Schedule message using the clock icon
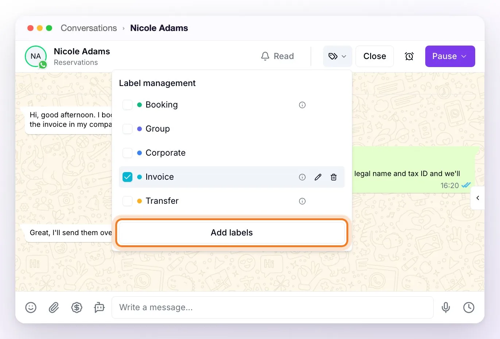 (x=469, y=307)
